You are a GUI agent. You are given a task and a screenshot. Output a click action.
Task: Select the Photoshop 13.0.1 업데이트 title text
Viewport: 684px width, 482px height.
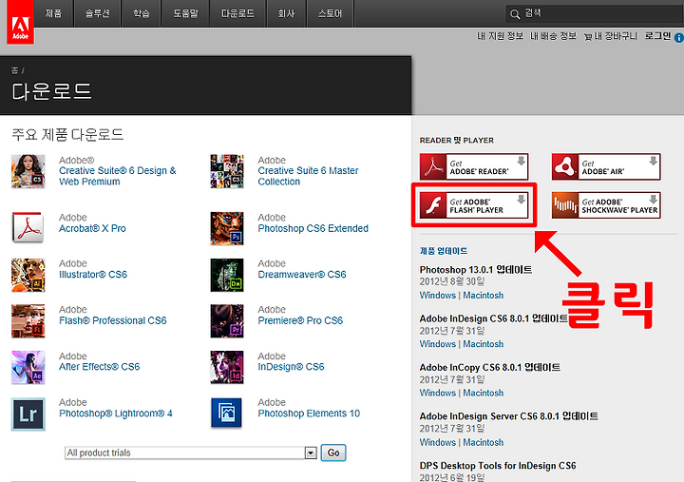tap(476, 270)
